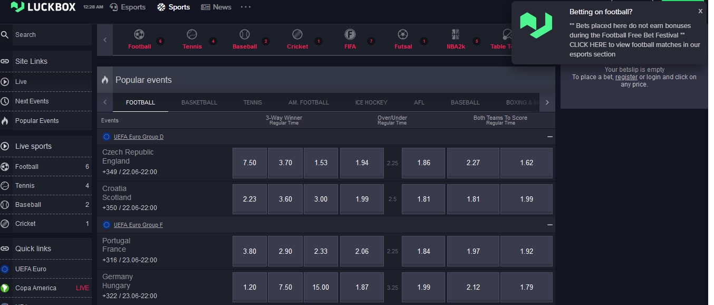Open the three-dot more menu in header
This screenshot has width=714, height=305.
click(246, 7)
